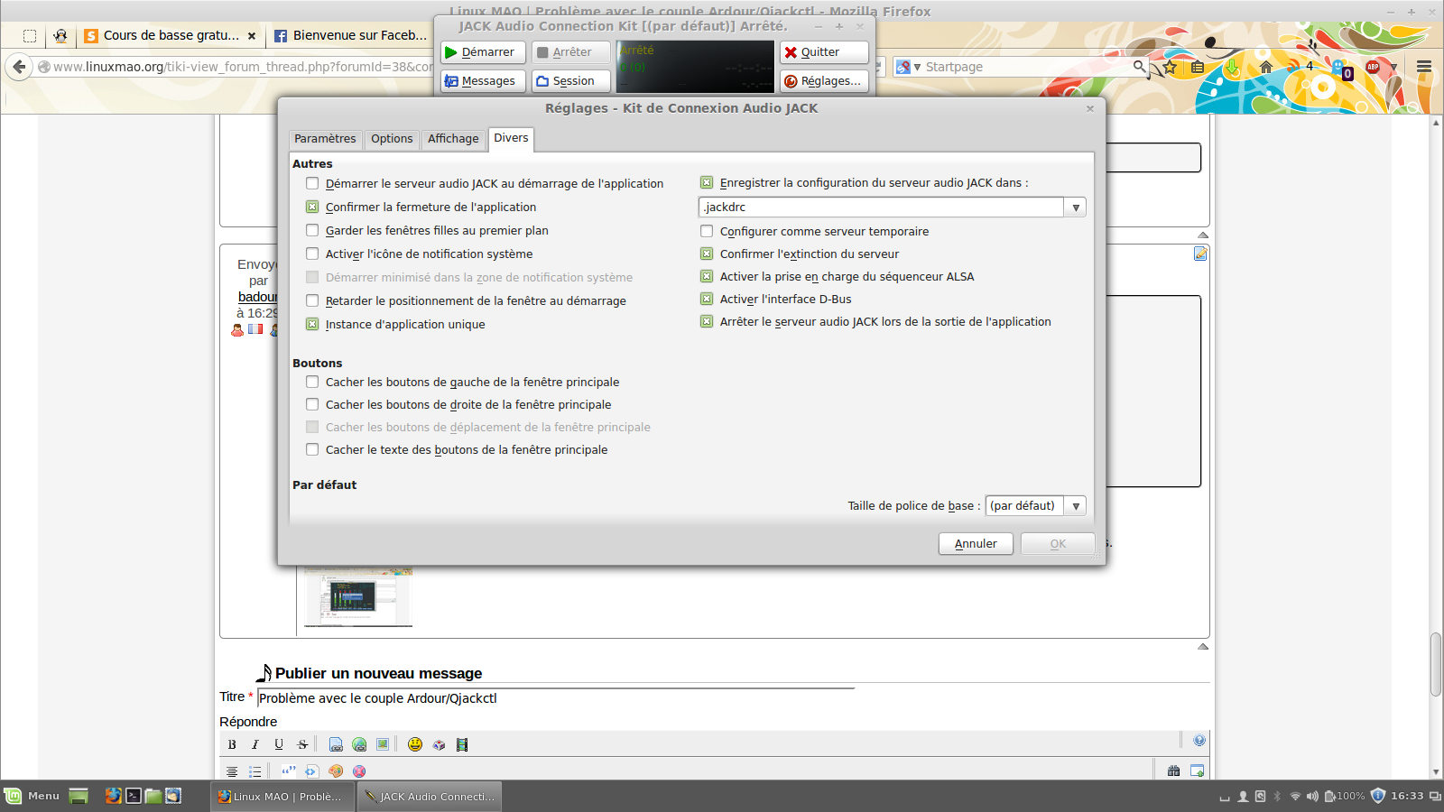The width and height of the screenshot is (1444, 812).
Task: Toggle Retarder le positionnement de la fenêtre
Action: [x=312, y=300]
